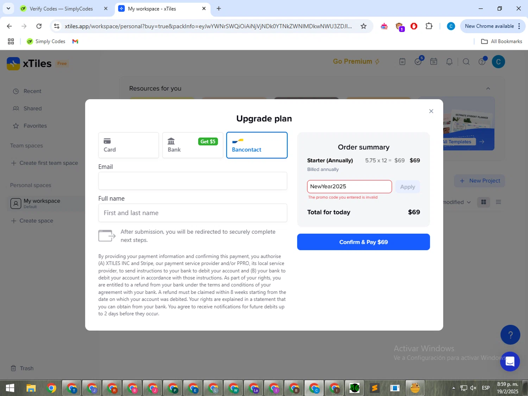
Task: Open the notes icon in xTiles header
Action: (402, 62)
